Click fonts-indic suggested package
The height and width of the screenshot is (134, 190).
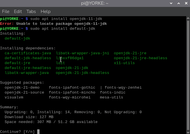[113, 92]
